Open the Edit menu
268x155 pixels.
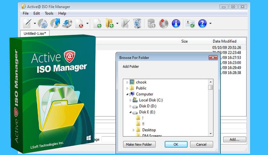pyautogui.click(x=37, y=13)
